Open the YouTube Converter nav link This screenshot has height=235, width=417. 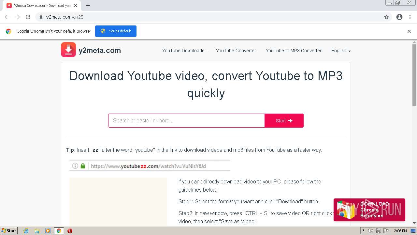pos(236,51)
